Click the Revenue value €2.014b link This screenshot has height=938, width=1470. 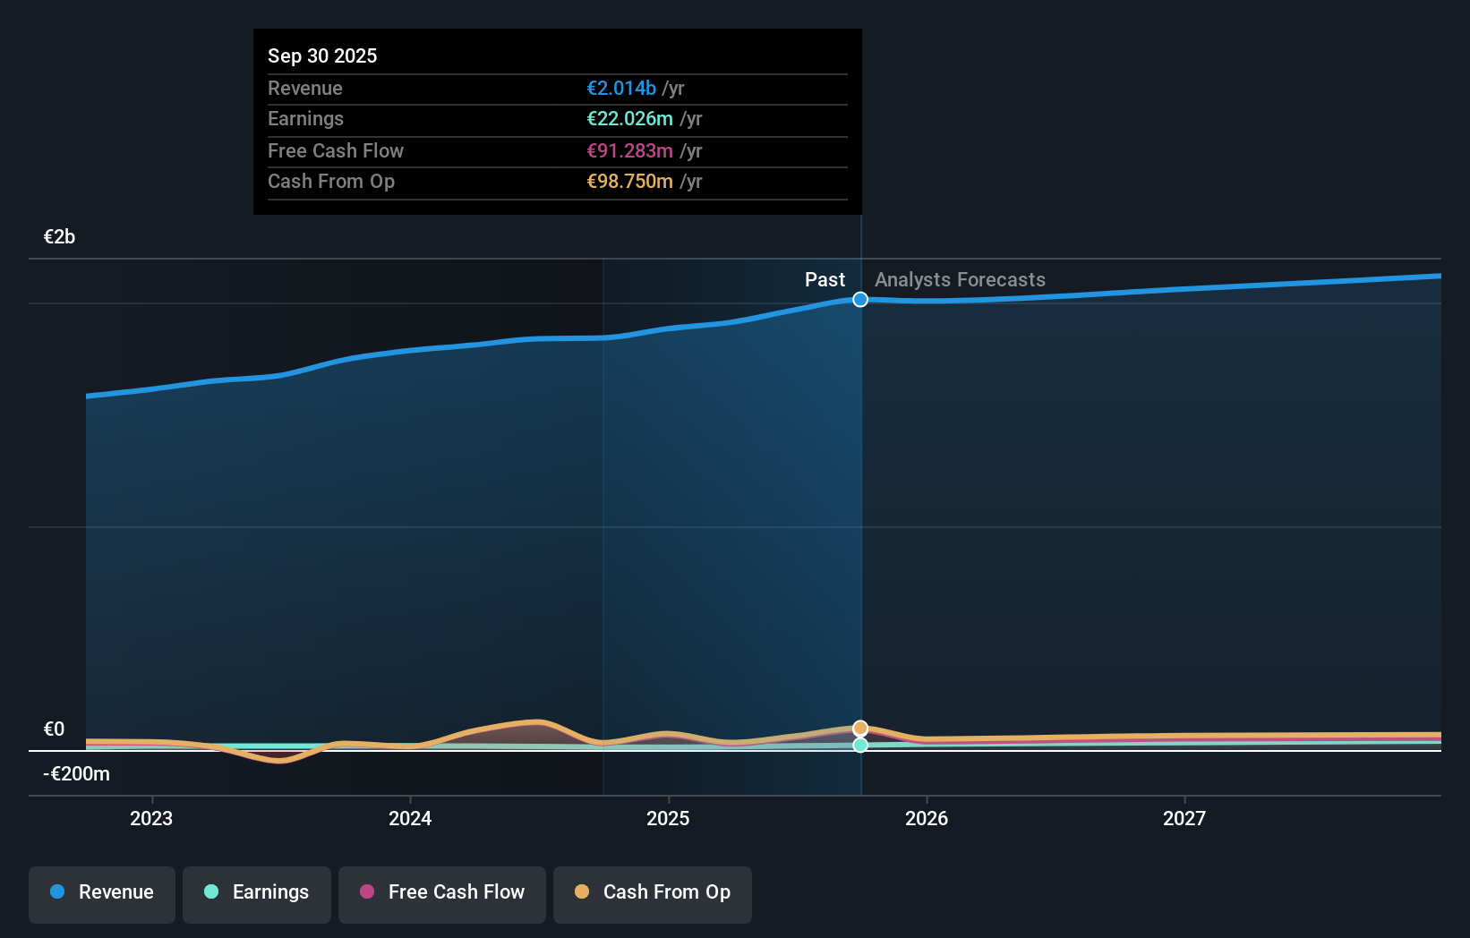[620, 88]
